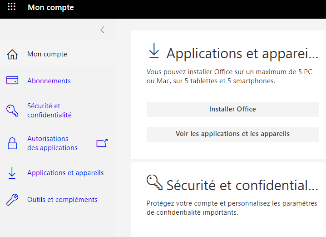Go to Applications et appareils sidebar item
This screenshot has width=326, height=237.
tap(65, 173)
